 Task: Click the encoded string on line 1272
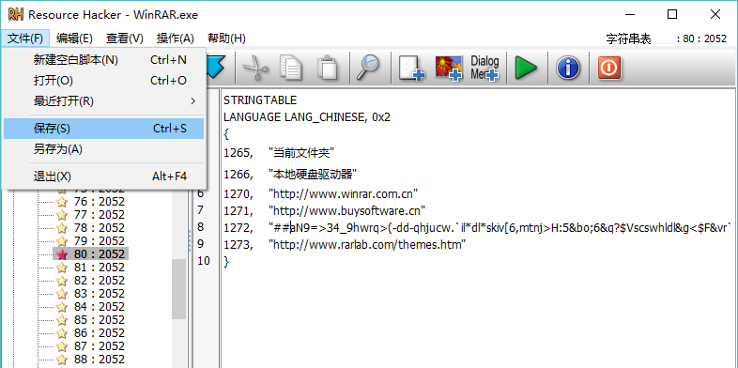[500, 227]
